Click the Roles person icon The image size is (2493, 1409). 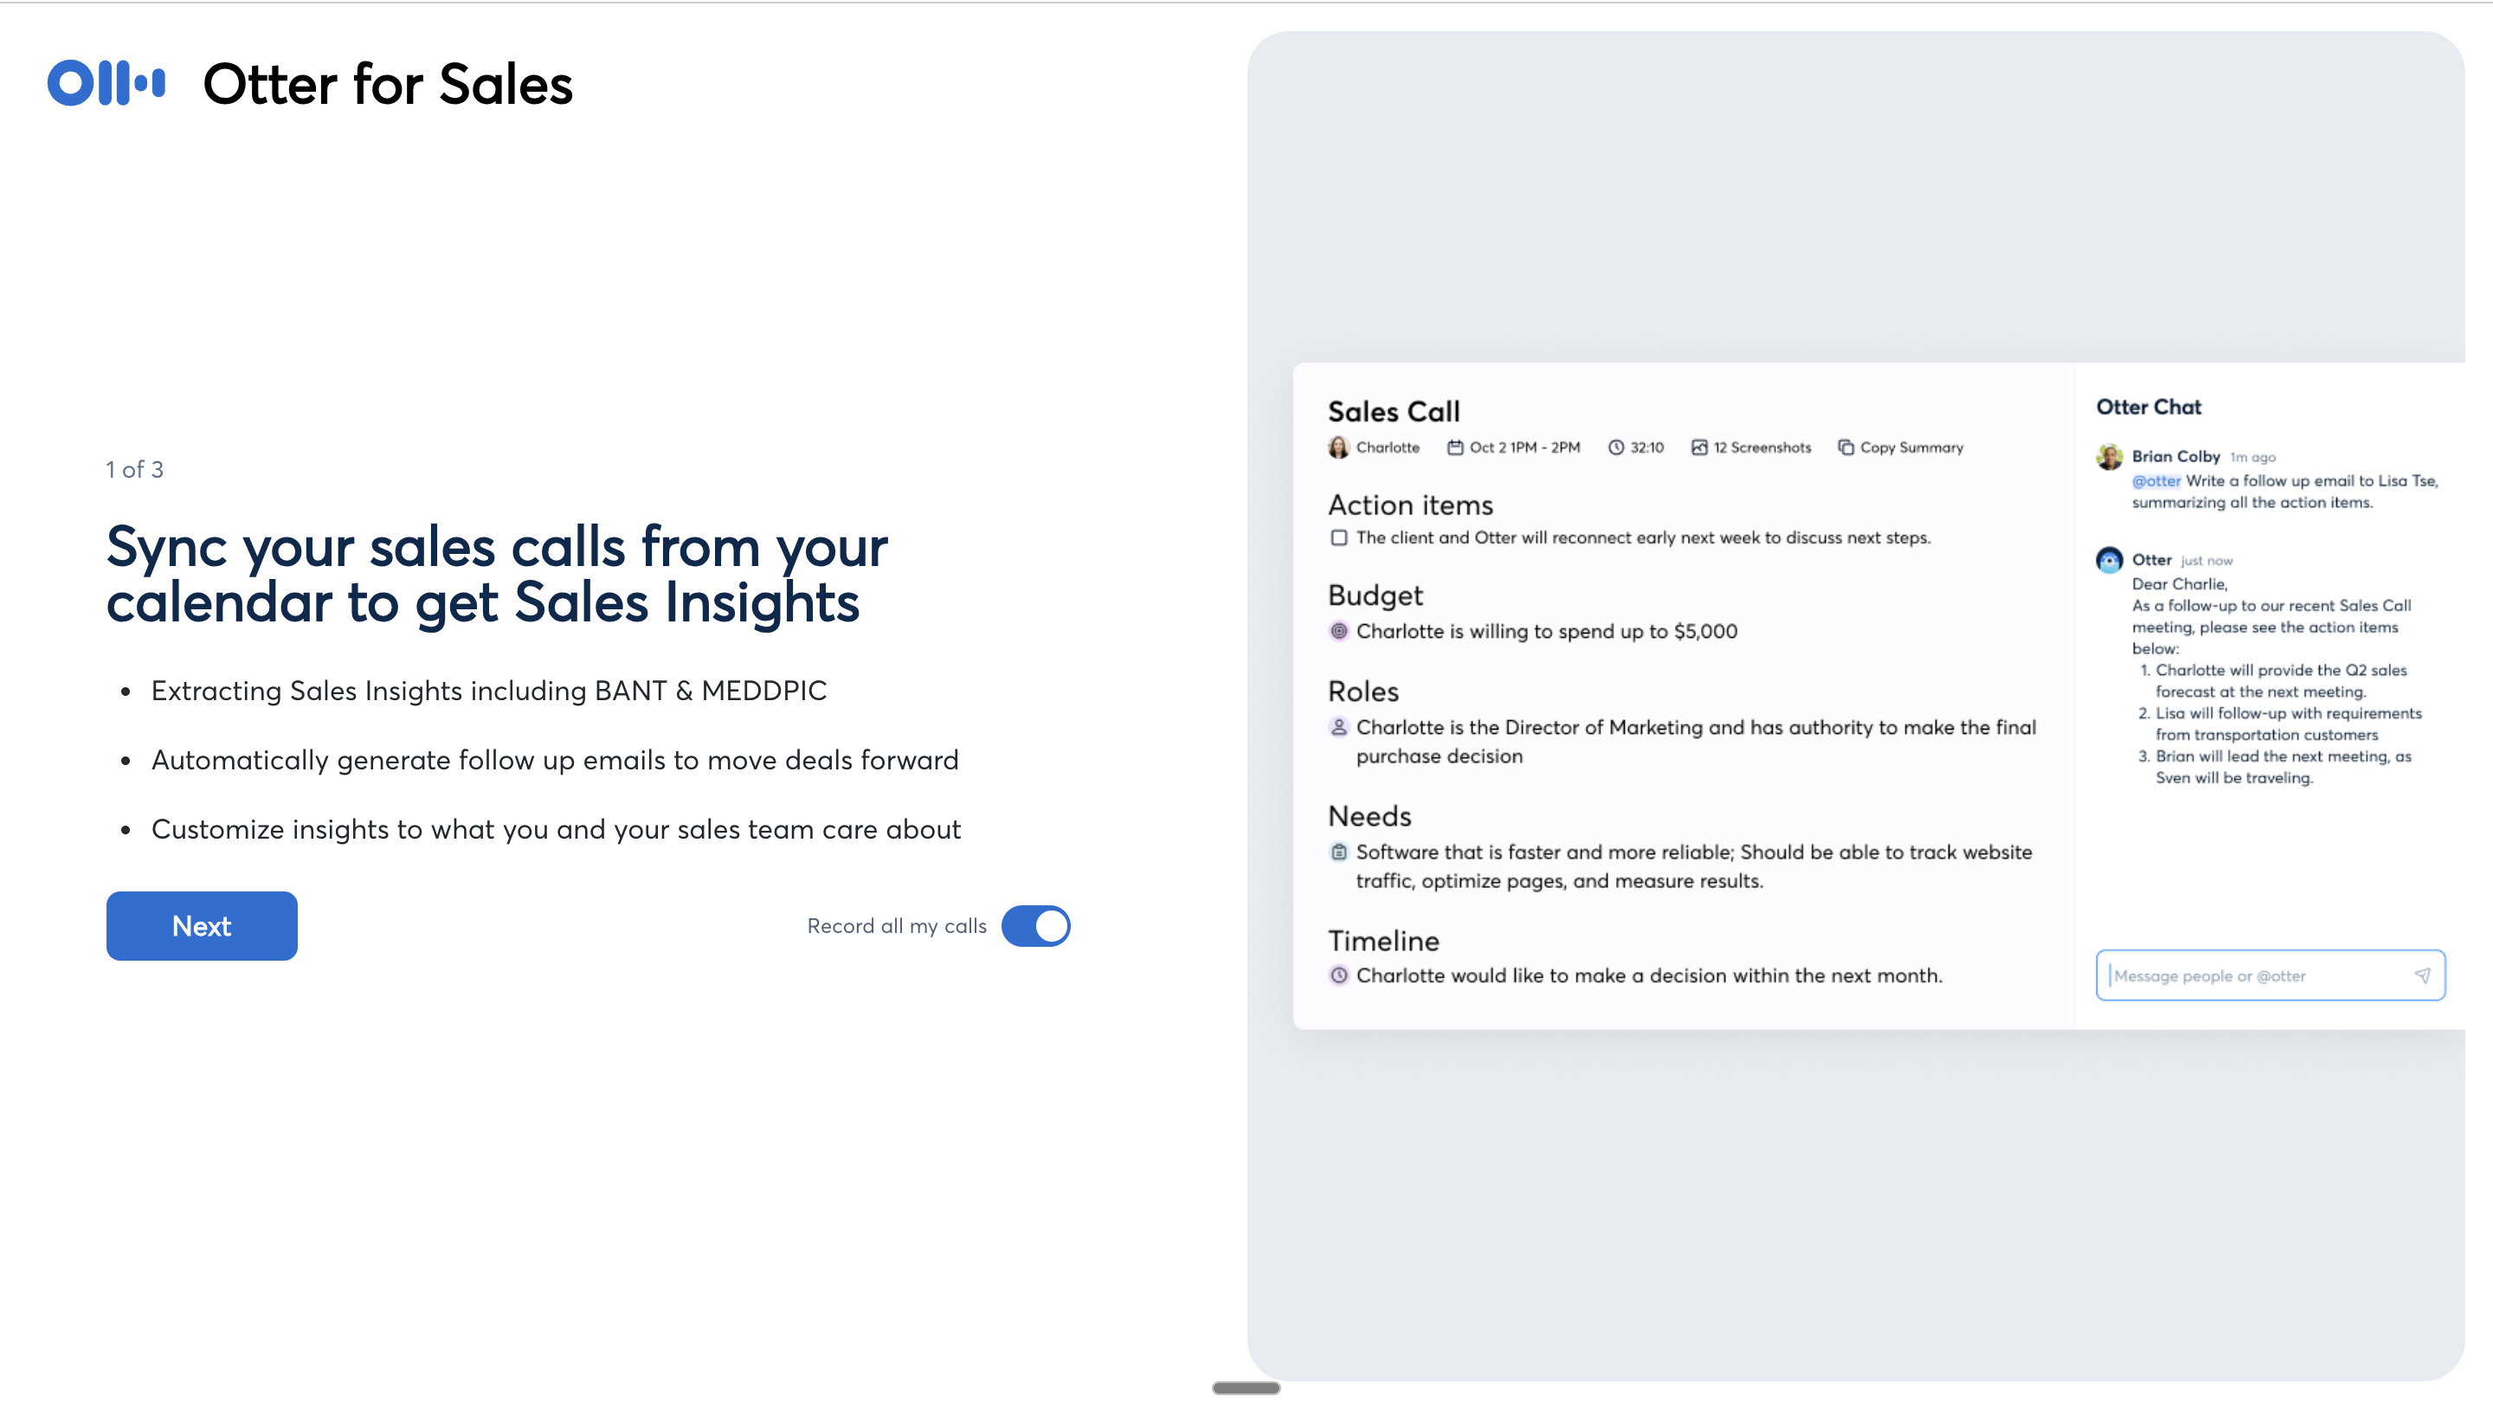(x=1338, y=727)
